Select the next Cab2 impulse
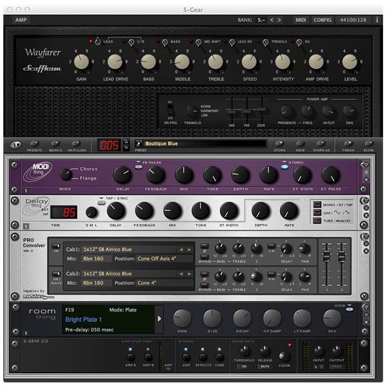Screen dimensions: 387x387 [x=189, y=273]
